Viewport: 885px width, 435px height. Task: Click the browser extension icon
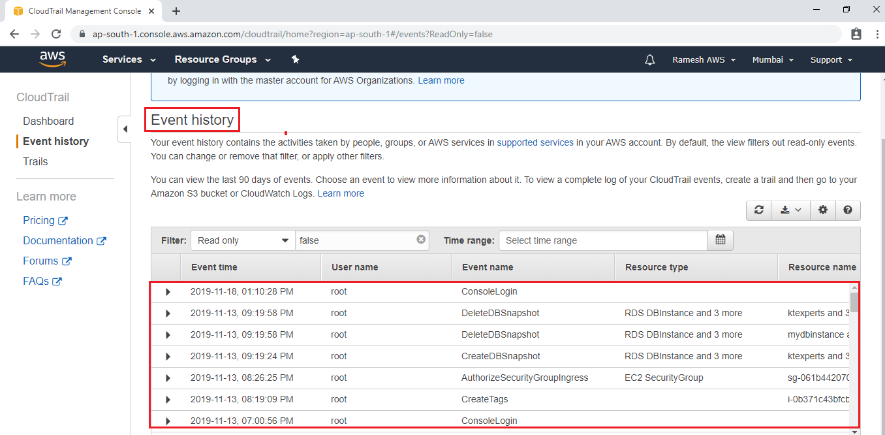pyautogui.click(x=856, y=34)
